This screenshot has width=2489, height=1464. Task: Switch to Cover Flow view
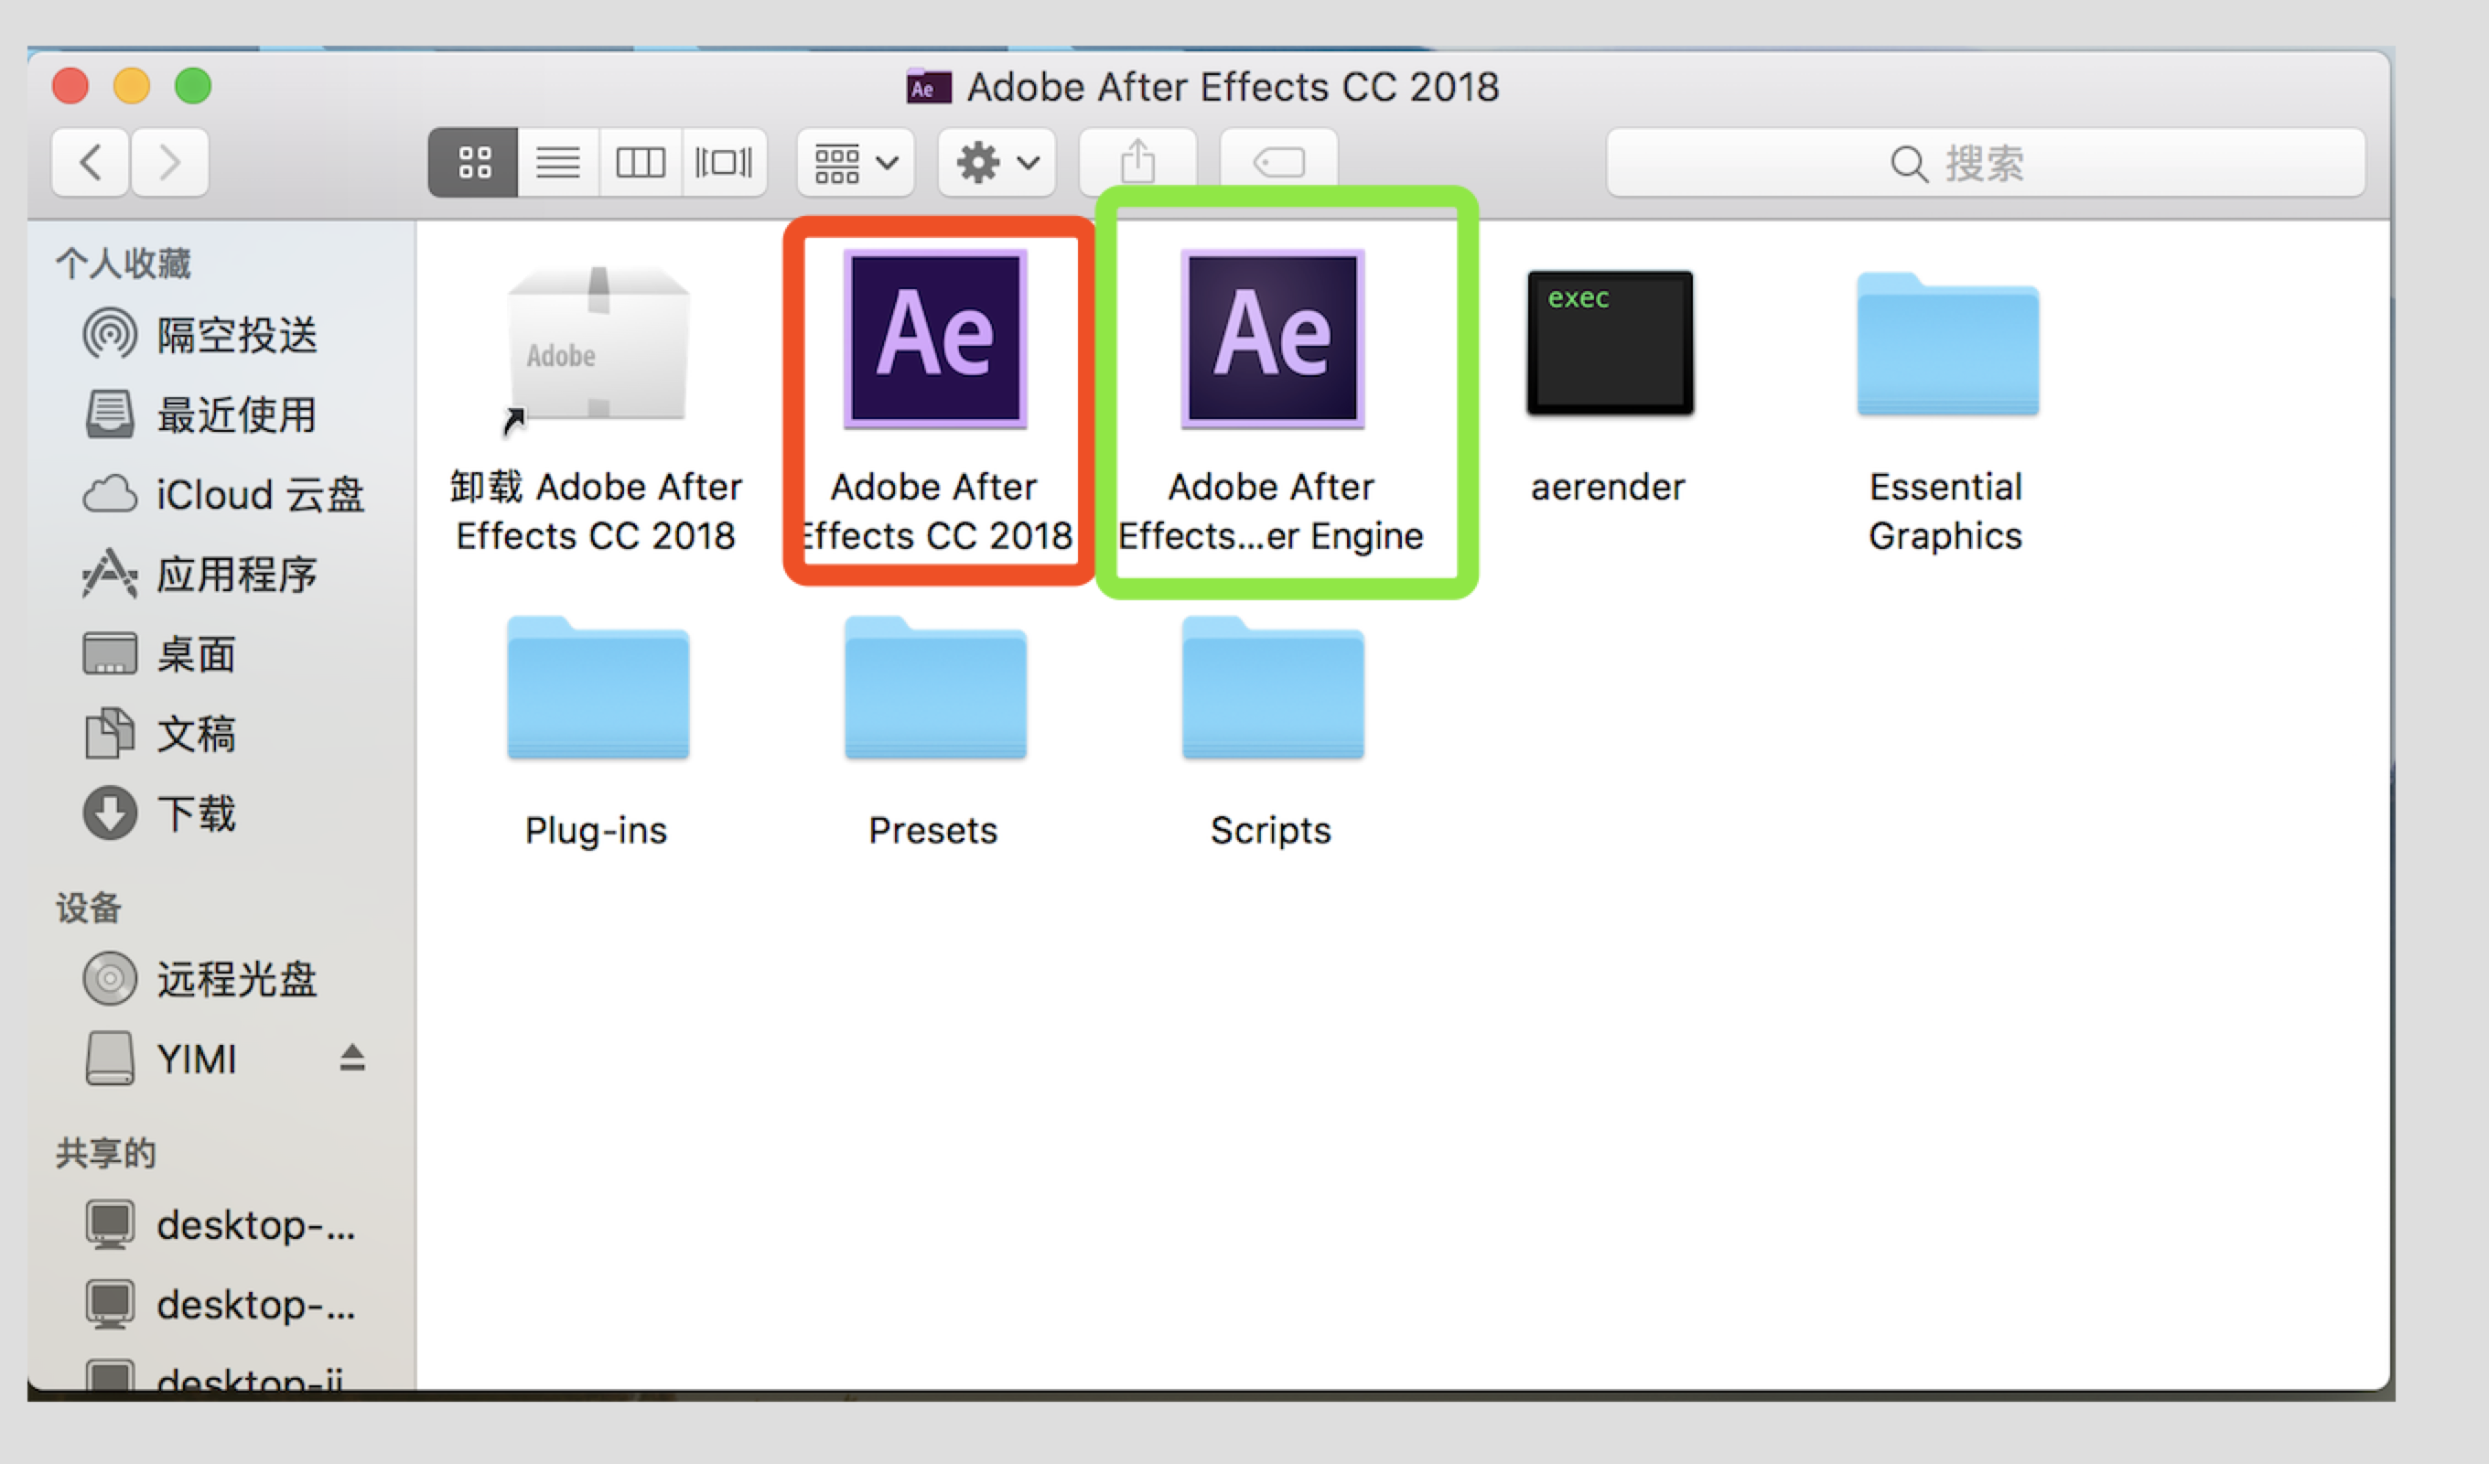pyautogui.click(x=724, y=162)
